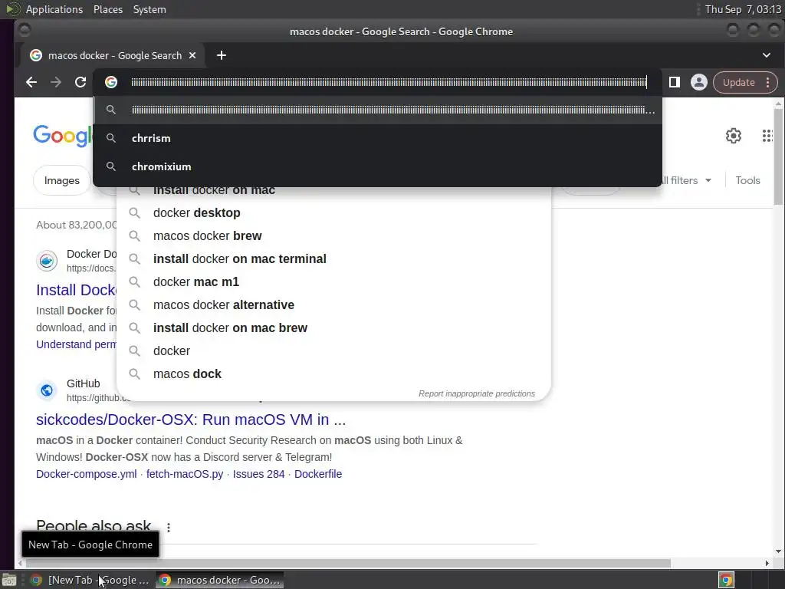
Task: Choose 'install docker on mac brew' suggestion
Action: point(333,328)
